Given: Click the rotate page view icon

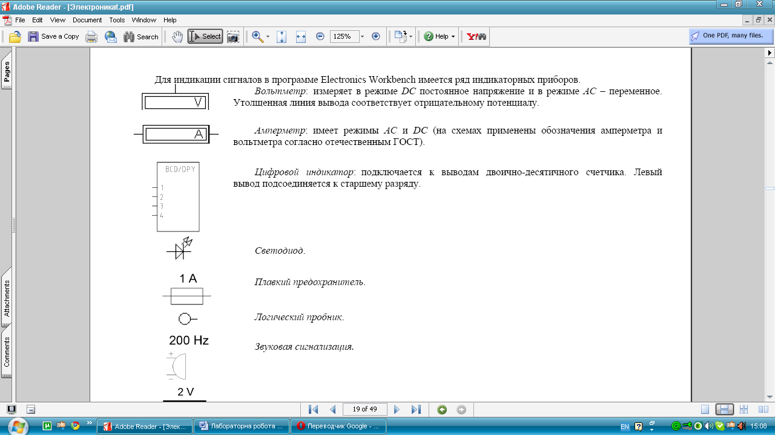Looking at the screenshot, I should tap(400, 37).
